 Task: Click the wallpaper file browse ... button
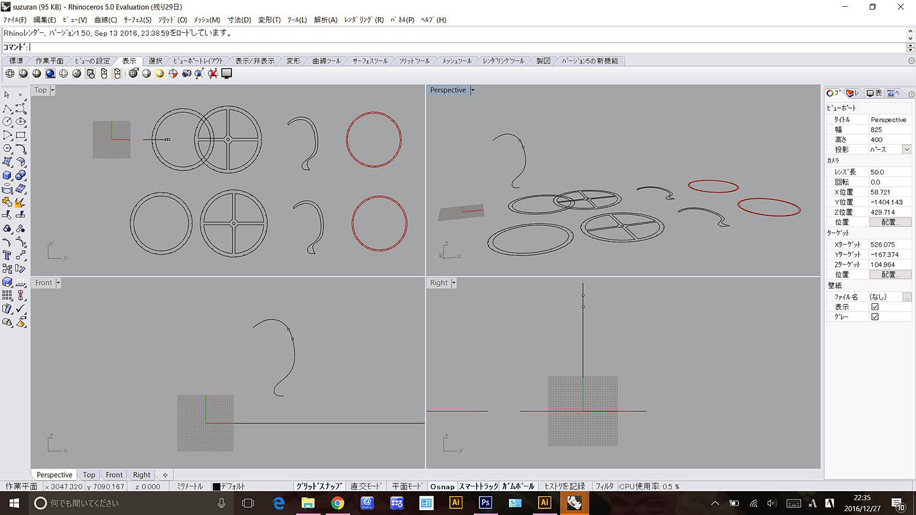[907, 297]
